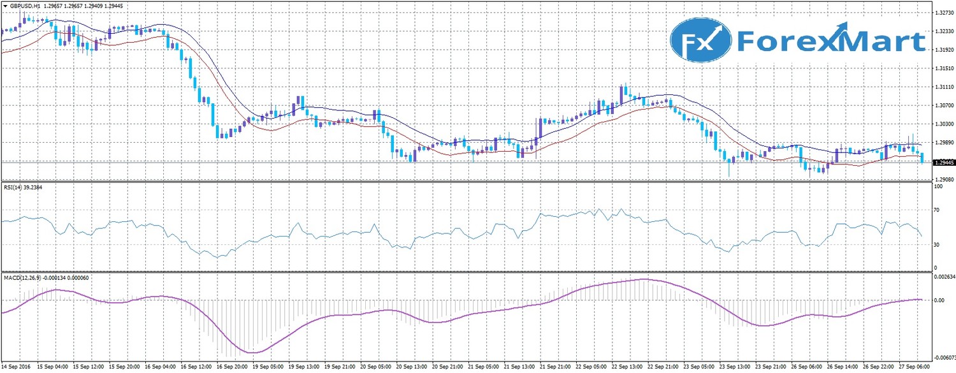
Task: Select the current price tag 1.29445
Action: coord(943,163)
